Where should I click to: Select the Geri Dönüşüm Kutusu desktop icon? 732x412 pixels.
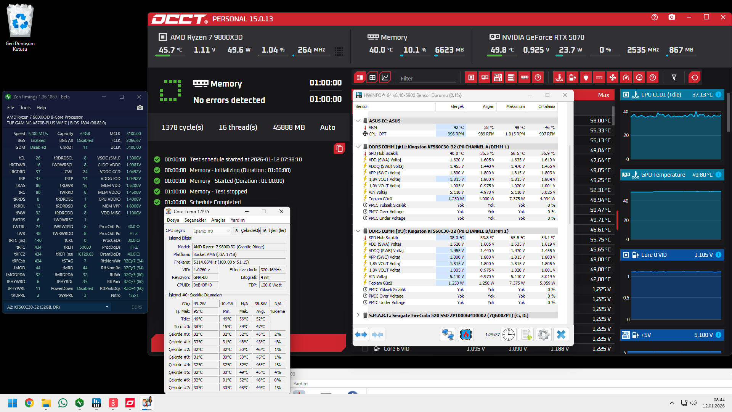coord(20,27)
